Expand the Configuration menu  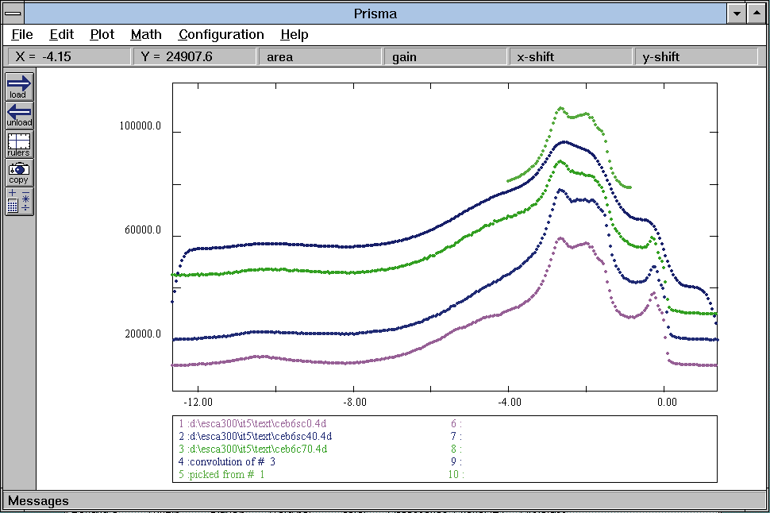(221, 35)
